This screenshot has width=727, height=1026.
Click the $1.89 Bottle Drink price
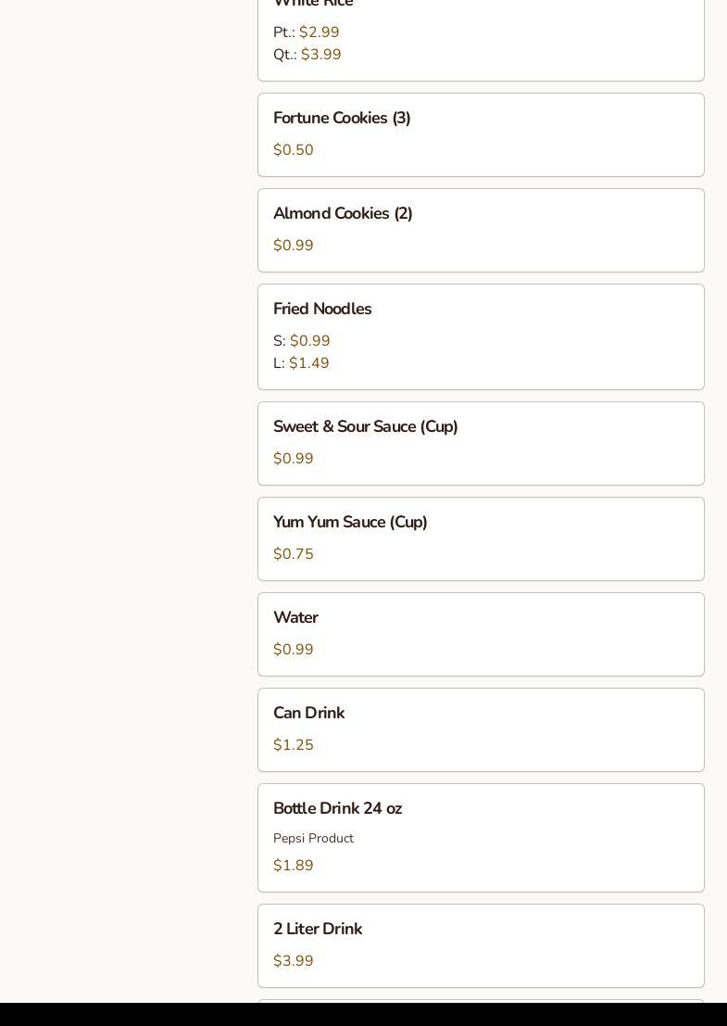point(294,866)
